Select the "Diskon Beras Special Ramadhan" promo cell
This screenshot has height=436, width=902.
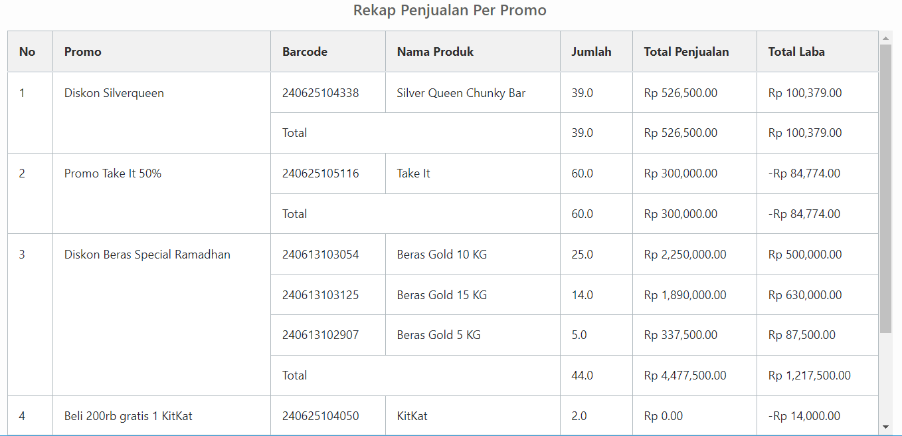click(x=147, y=255)
